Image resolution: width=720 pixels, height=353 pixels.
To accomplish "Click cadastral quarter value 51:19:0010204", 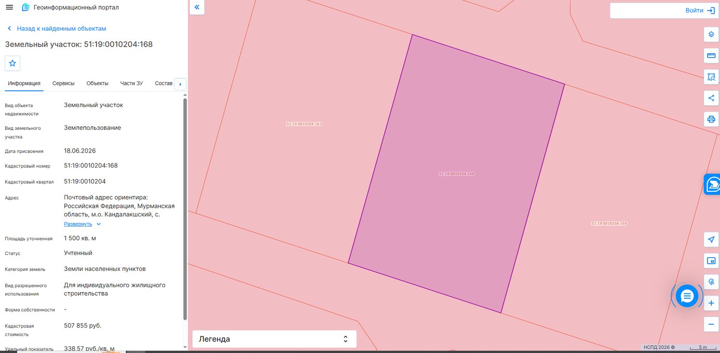I will (x=85, y=182).
